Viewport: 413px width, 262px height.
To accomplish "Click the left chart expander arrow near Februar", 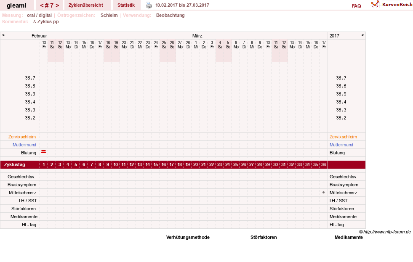I will pyautogui.click(x=3, y=35).
